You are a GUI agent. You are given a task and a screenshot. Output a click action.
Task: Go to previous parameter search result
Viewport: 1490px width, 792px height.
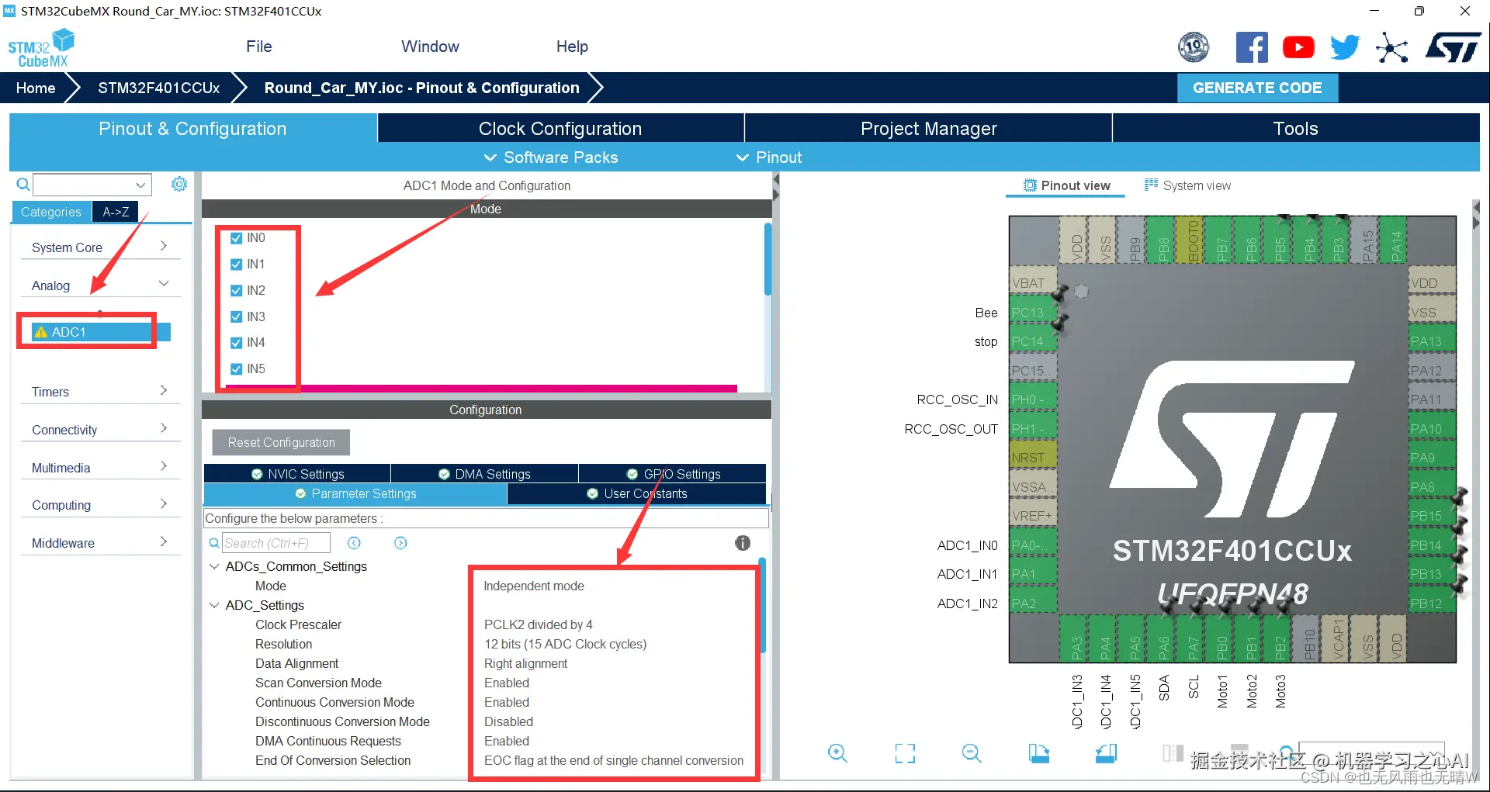(x=354, y=543)
